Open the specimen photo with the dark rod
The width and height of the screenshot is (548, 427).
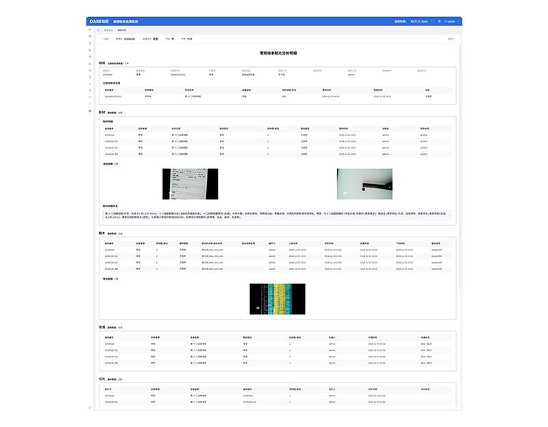[364, 183]
